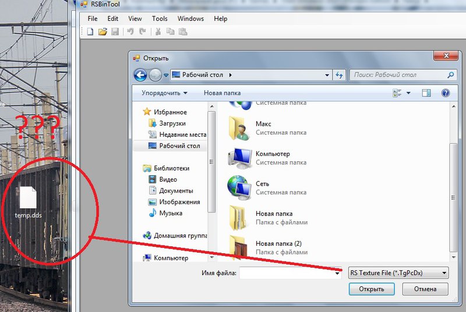Click the Открыть button
466x312 pixels.
[372, 289]
